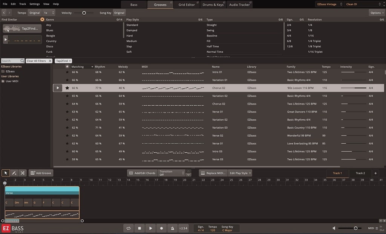Image resolution: width=386 pixels, height=234 pixels.
Task: Adjust the master volume slider
Action: click(x=355, y=228)
